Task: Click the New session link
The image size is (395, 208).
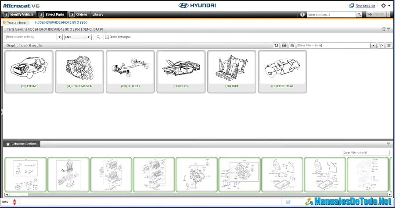Action: pyautogui.click(x=365, y=6)
